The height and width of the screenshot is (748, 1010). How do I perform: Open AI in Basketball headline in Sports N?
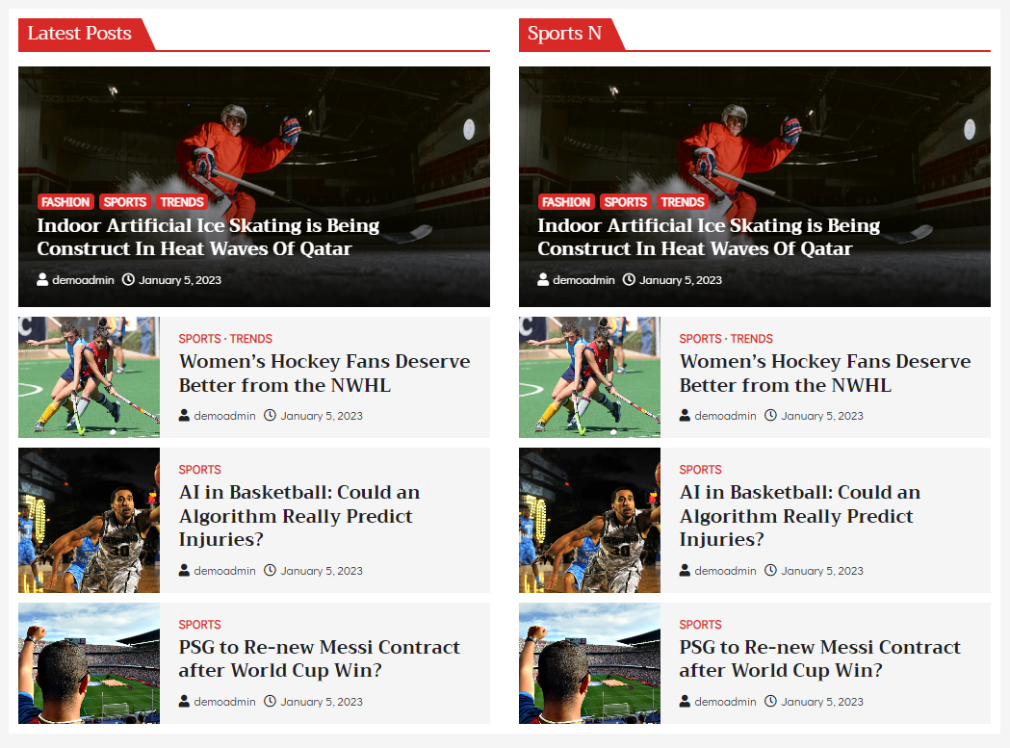pyautogui.click(x=800, y=516)
